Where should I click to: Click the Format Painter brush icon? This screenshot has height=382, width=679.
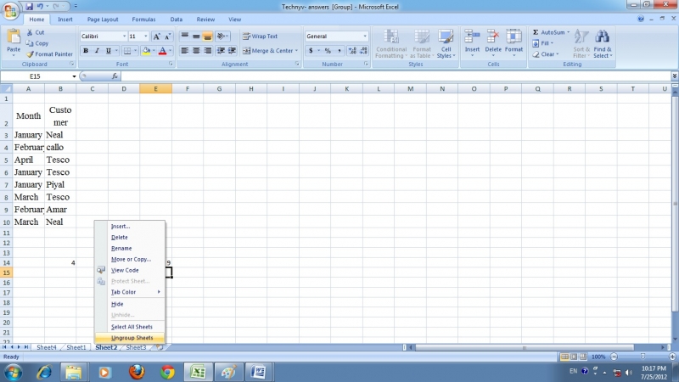click(30, 53)
